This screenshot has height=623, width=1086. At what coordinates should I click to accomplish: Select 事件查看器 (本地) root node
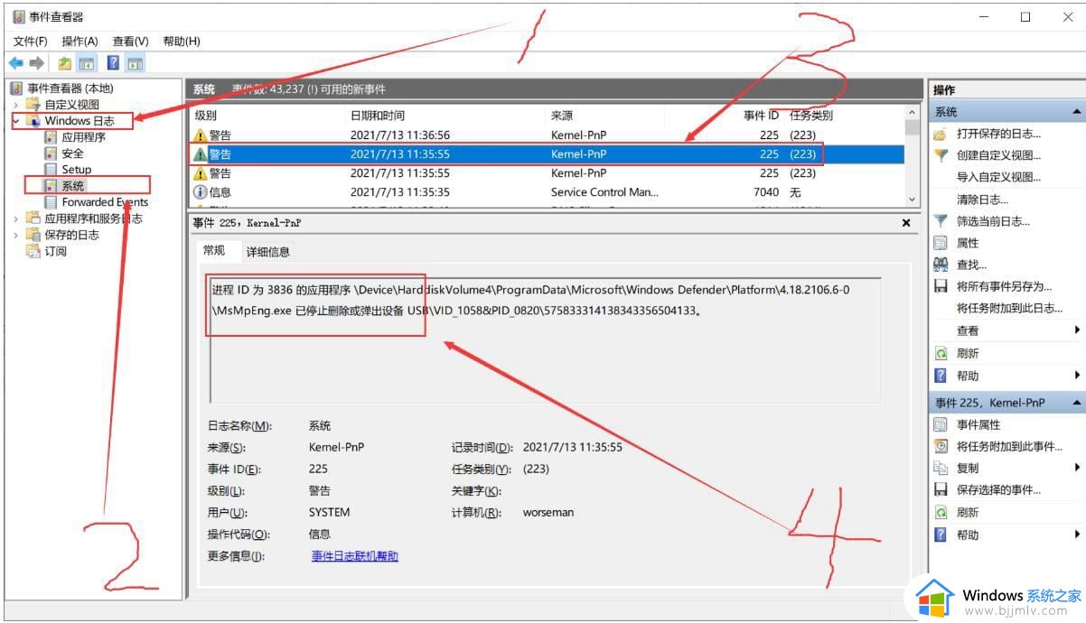[x=70, y=88]
